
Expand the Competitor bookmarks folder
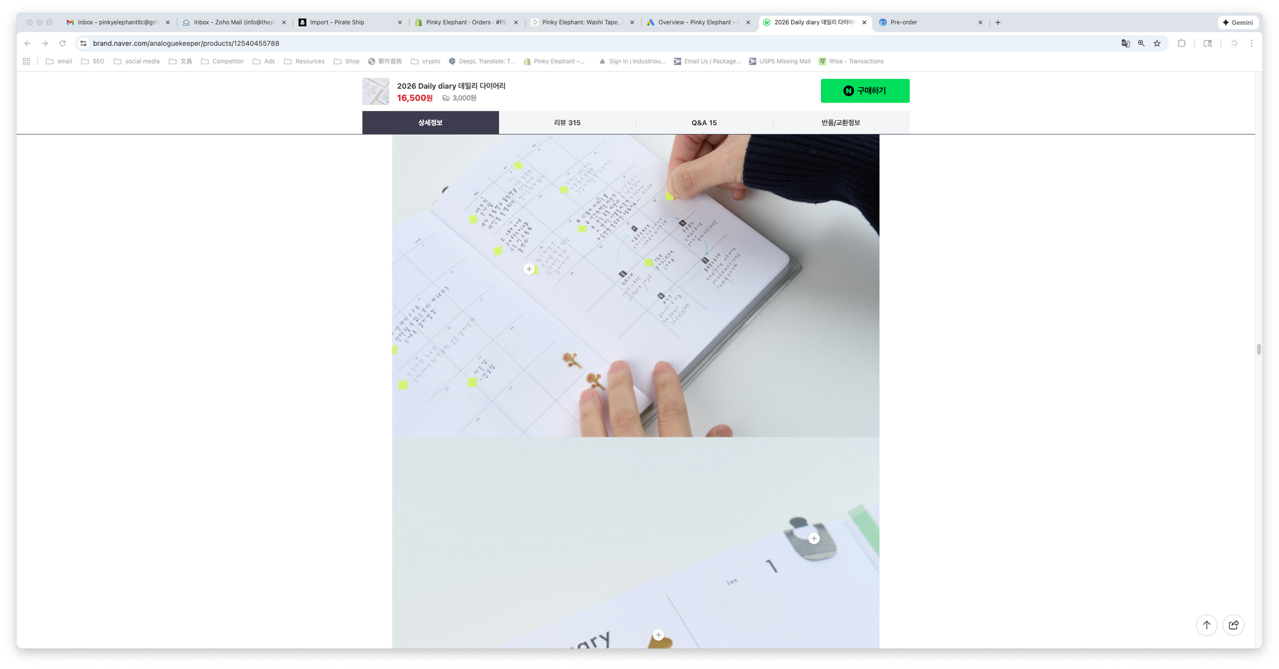[x=222, y=62]
